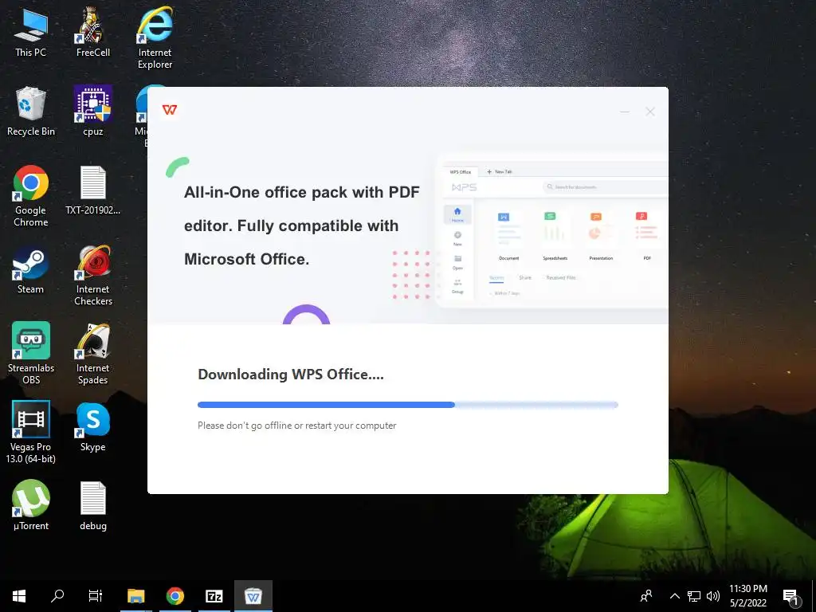Launch Streamlabs OBS shortcut
Viewport: 816px width, 612px height.
coord(31,353)
